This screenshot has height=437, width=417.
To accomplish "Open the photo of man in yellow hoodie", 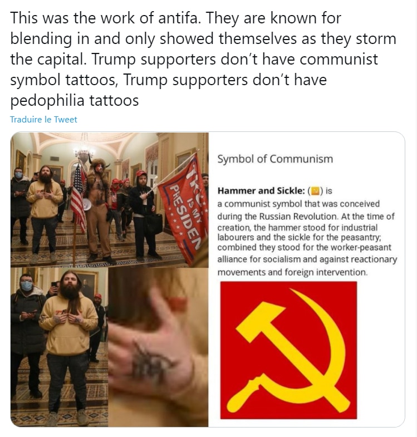I will [60, 347].
